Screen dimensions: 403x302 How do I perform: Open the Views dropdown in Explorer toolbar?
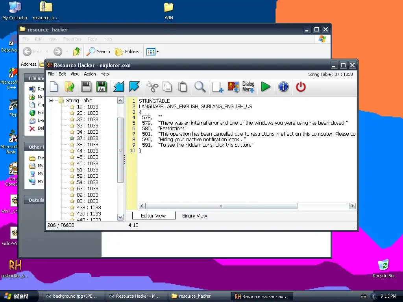(152, 52)
